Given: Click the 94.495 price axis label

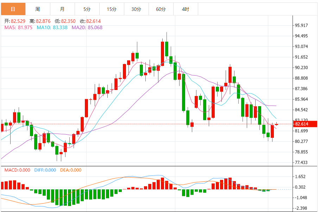Looking at the screenshot, I should pyautogui.click(x=301, y=36).
